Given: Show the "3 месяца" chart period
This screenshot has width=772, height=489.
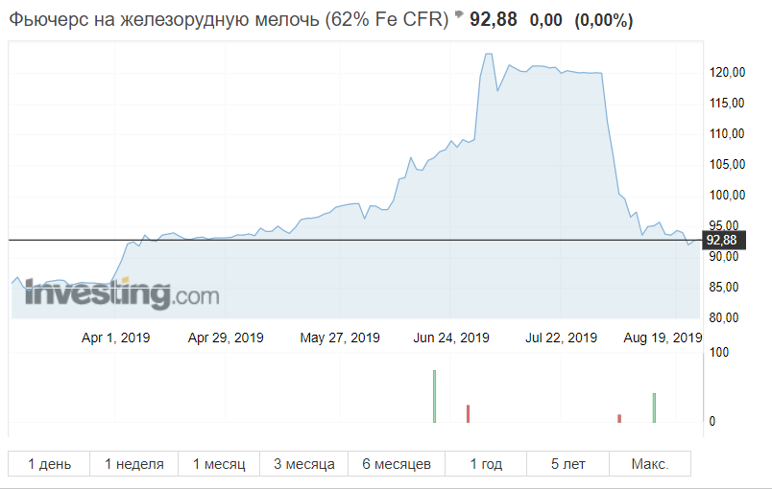Looking at the screenshot, I should point(303,464).
